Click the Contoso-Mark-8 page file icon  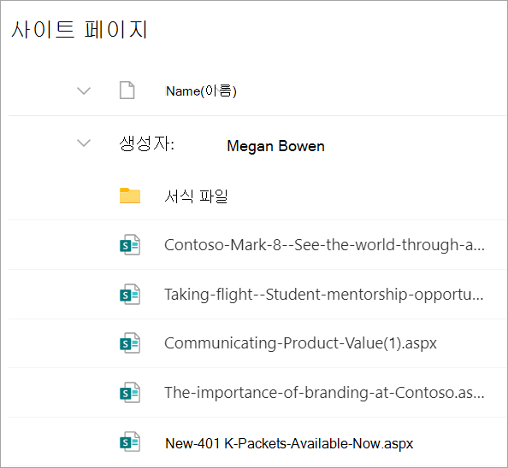tap(130, 245)
